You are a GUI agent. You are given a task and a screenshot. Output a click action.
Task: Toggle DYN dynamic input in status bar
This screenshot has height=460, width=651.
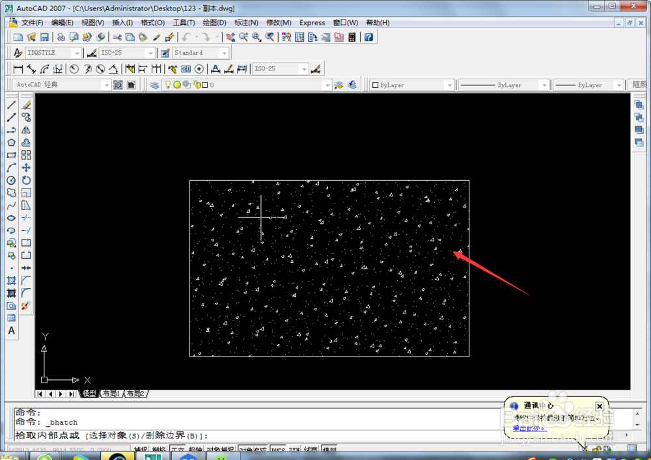(x=294, y=450)
